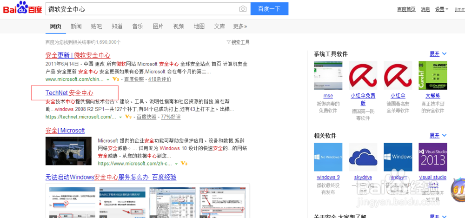Click mse software thumbnail
Image resolution: width=465 pixels, height=218 pixels.
click(328, 75)
